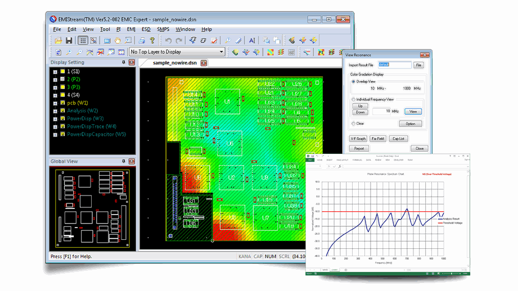Pin the Global View panel
Viewport: 518px width, 291px height.
124,161
